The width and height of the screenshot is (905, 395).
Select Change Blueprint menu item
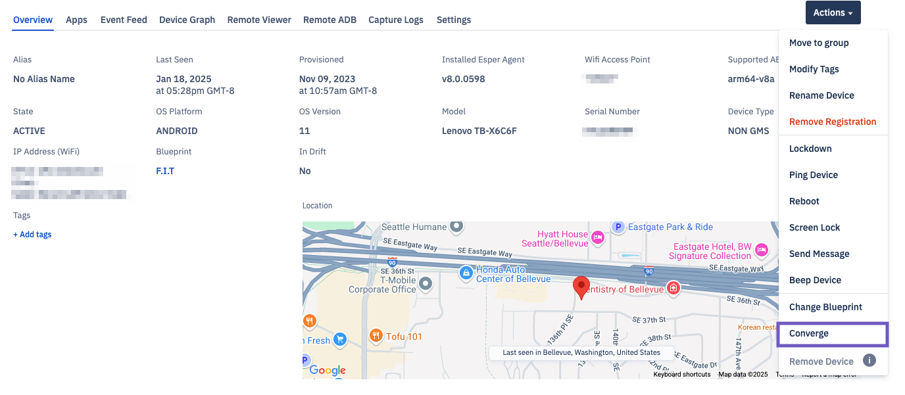pyautogui.click(x=833, y=307)
